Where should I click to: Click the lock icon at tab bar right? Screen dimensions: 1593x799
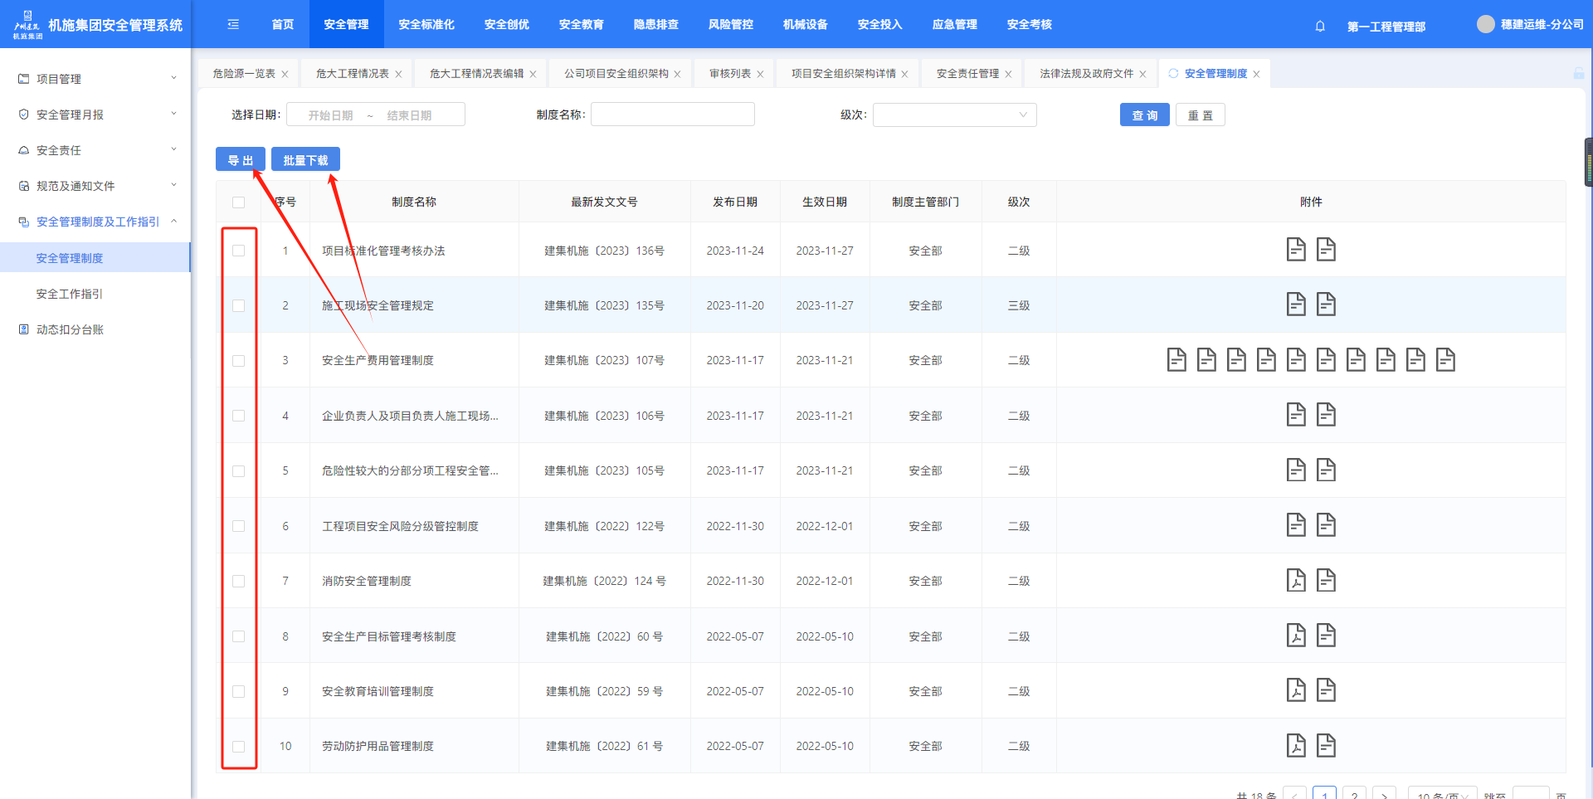1578,74
